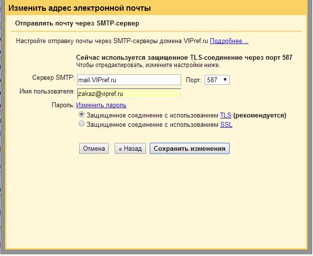The height and width of the screenshot is (256, 313).
Task: Click the Имя пользователя label
Action: [47, 92]
